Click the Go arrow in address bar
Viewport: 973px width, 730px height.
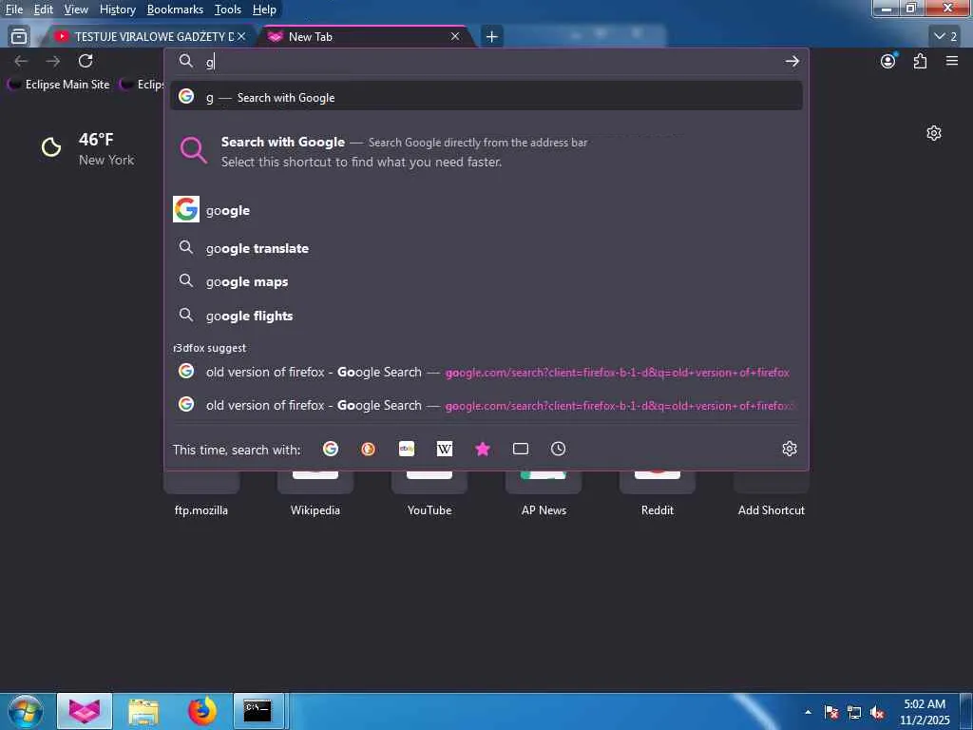792,62
